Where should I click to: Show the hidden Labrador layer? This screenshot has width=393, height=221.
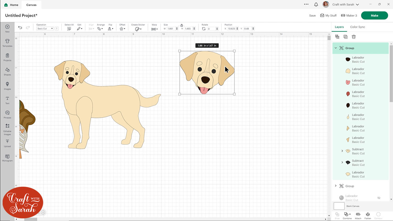[379, 198]
